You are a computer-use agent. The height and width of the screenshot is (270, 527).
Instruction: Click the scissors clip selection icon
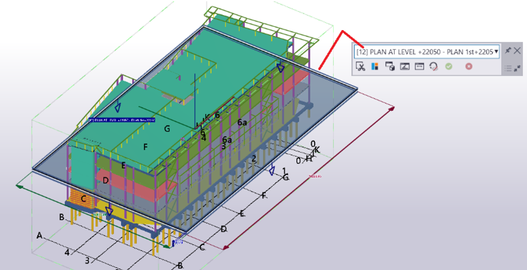[x=360, y=66]
